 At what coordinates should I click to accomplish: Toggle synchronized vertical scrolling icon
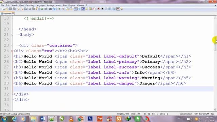point(67,9)
